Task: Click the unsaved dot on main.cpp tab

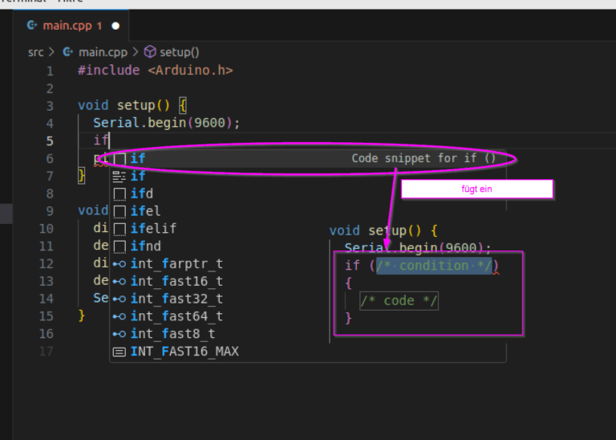Action: 115,26
